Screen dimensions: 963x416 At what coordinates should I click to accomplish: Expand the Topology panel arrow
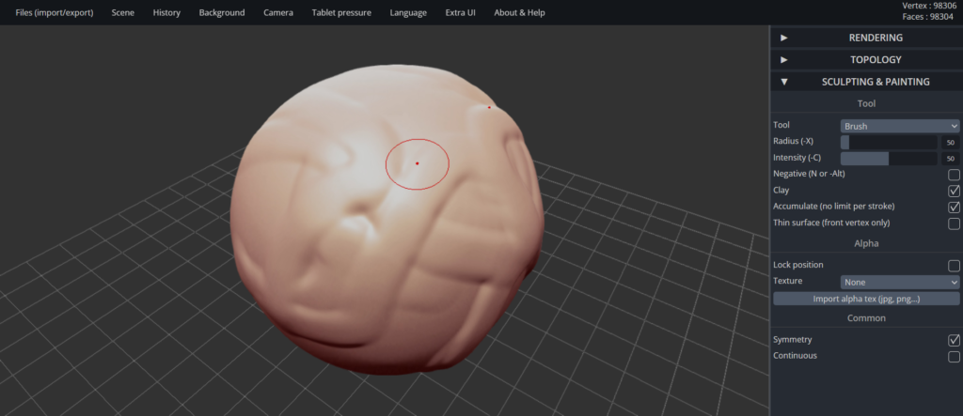click(x=784, y=60)
